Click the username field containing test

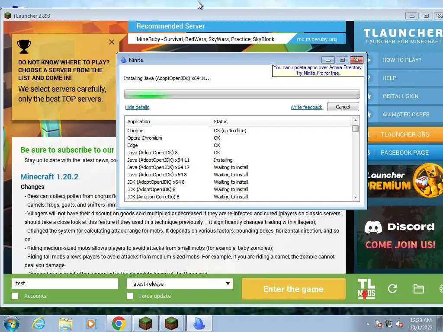coord(65,284)
